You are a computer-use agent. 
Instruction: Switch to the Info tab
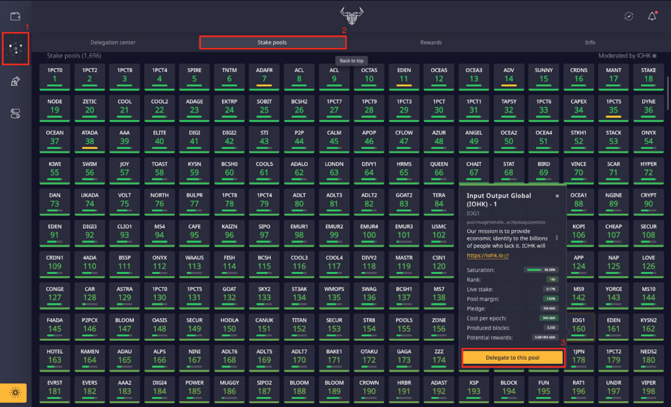[589, 42]
